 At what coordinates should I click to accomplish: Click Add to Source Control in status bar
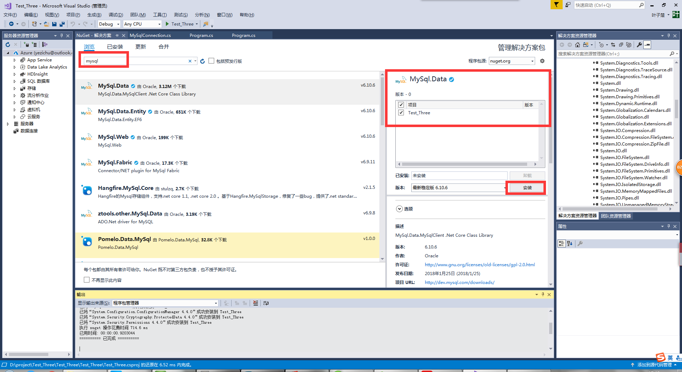(x=654, y=365)
